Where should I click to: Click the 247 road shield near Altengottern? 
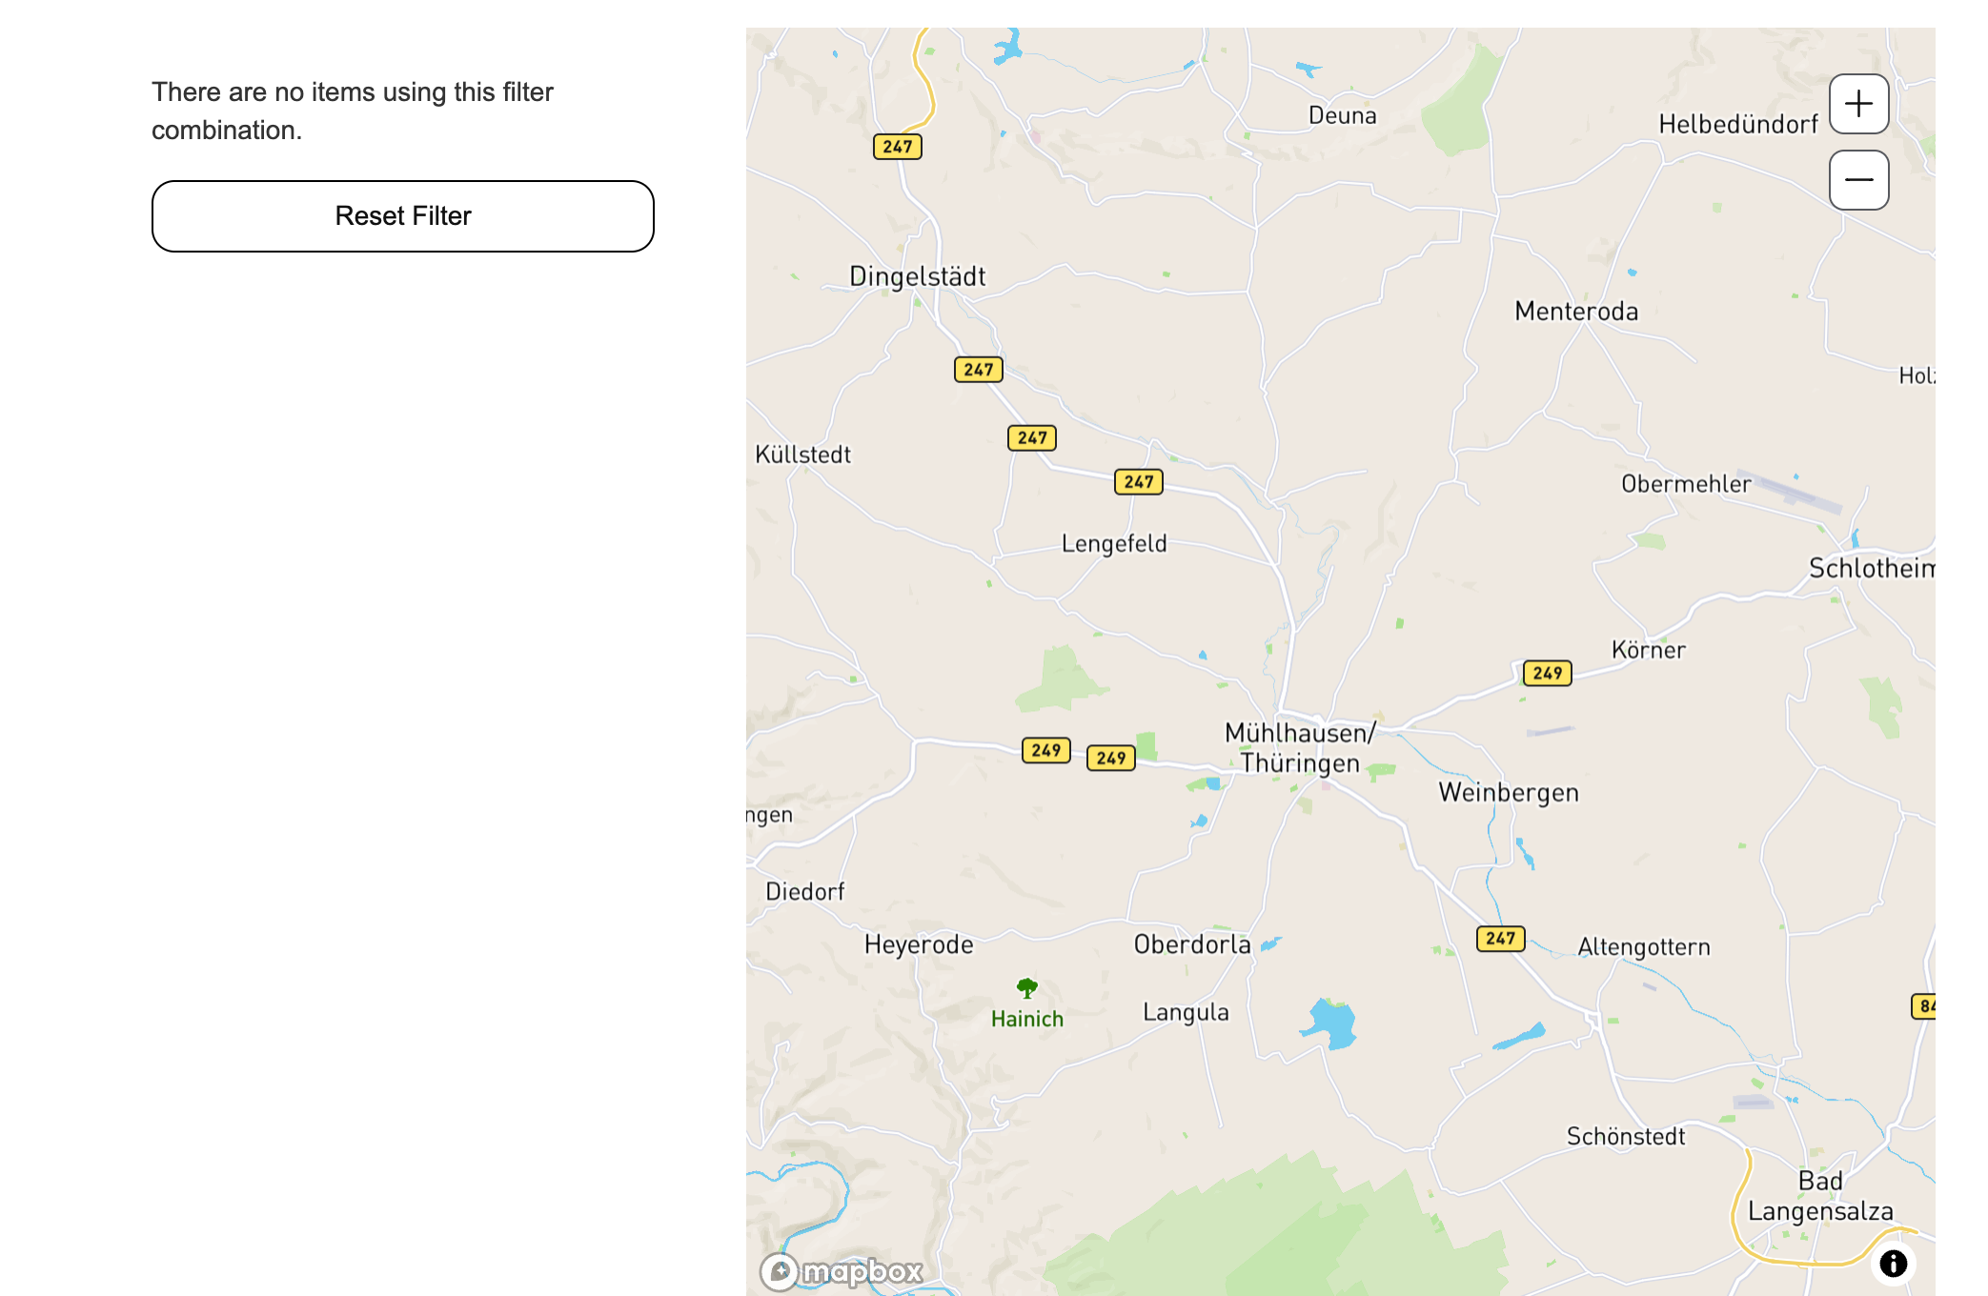pyautogui.click(x=1500, y=939)
